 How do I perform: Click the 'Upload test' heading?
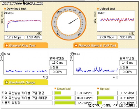point(107,9)
